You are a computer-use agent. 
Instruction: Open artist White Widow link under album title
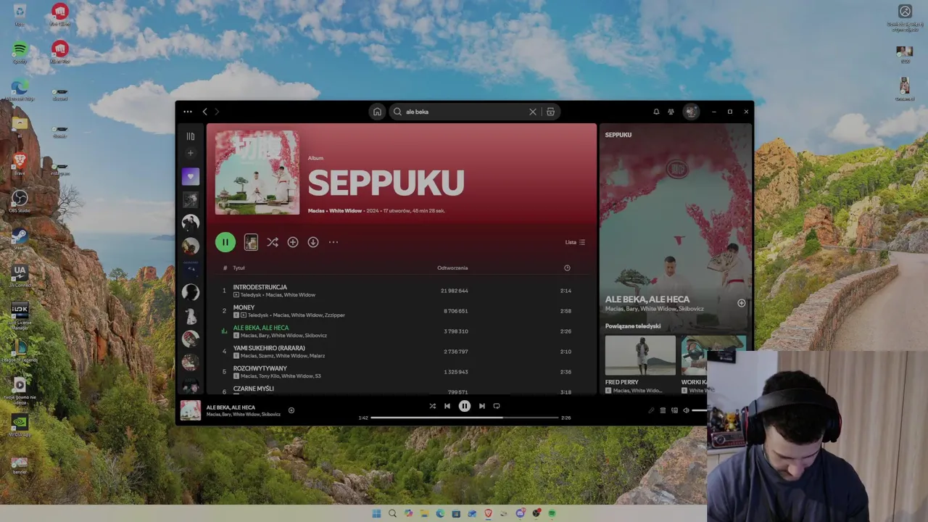tap(346, 211)
